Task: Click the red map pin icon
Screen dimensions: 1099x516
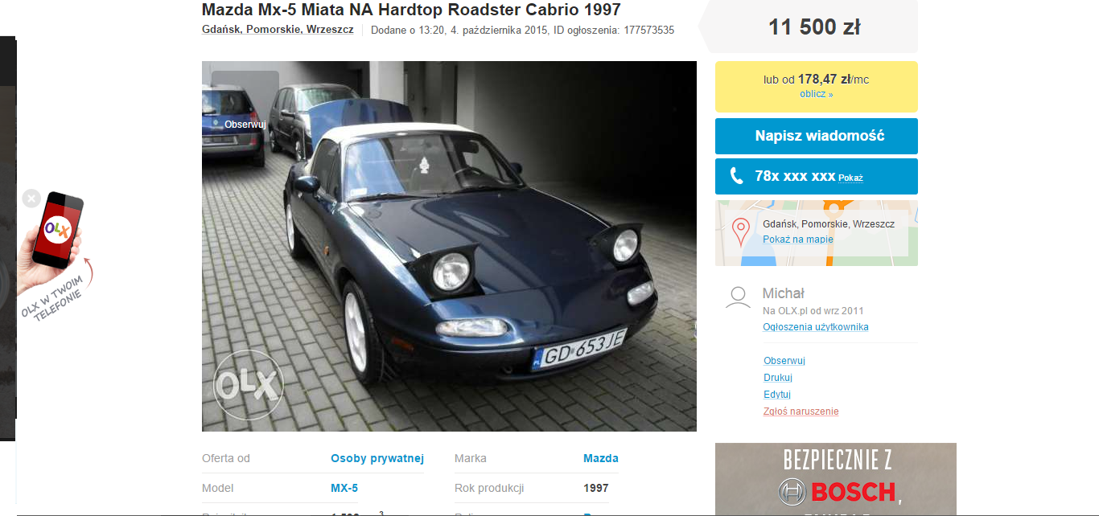Action: point(741,232)
